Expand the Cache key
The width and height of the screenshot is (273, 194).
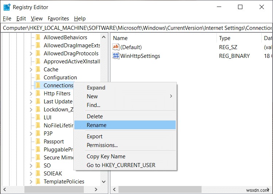pos(31,70)
